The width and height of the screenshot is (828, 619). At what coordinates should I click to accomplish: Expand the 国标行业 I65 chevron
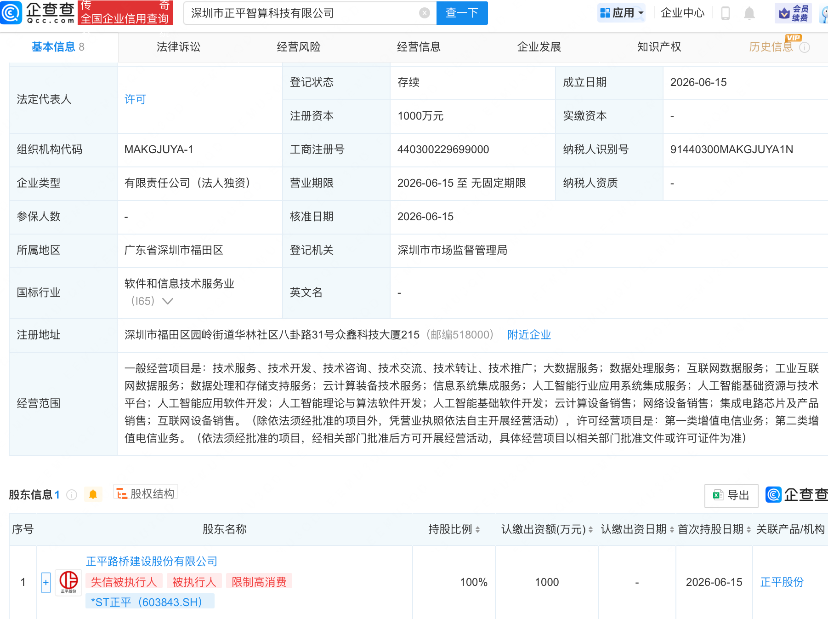pyautogui.click(x=168, y=301)
